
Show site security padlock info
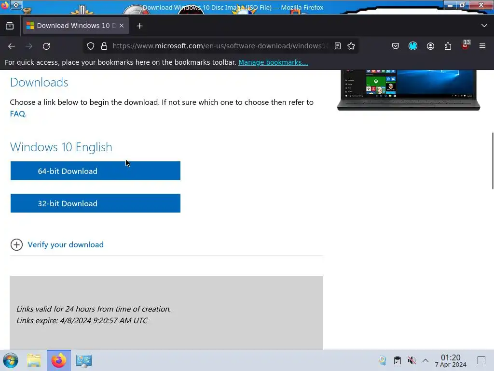tap(104, 46)
